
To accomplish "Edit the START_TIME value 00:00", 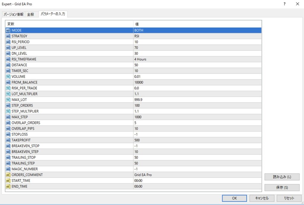I will point(197,181).
